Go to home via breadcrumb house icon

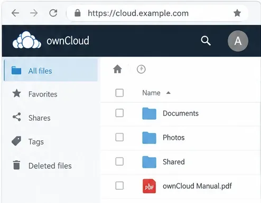click(117, 69)
